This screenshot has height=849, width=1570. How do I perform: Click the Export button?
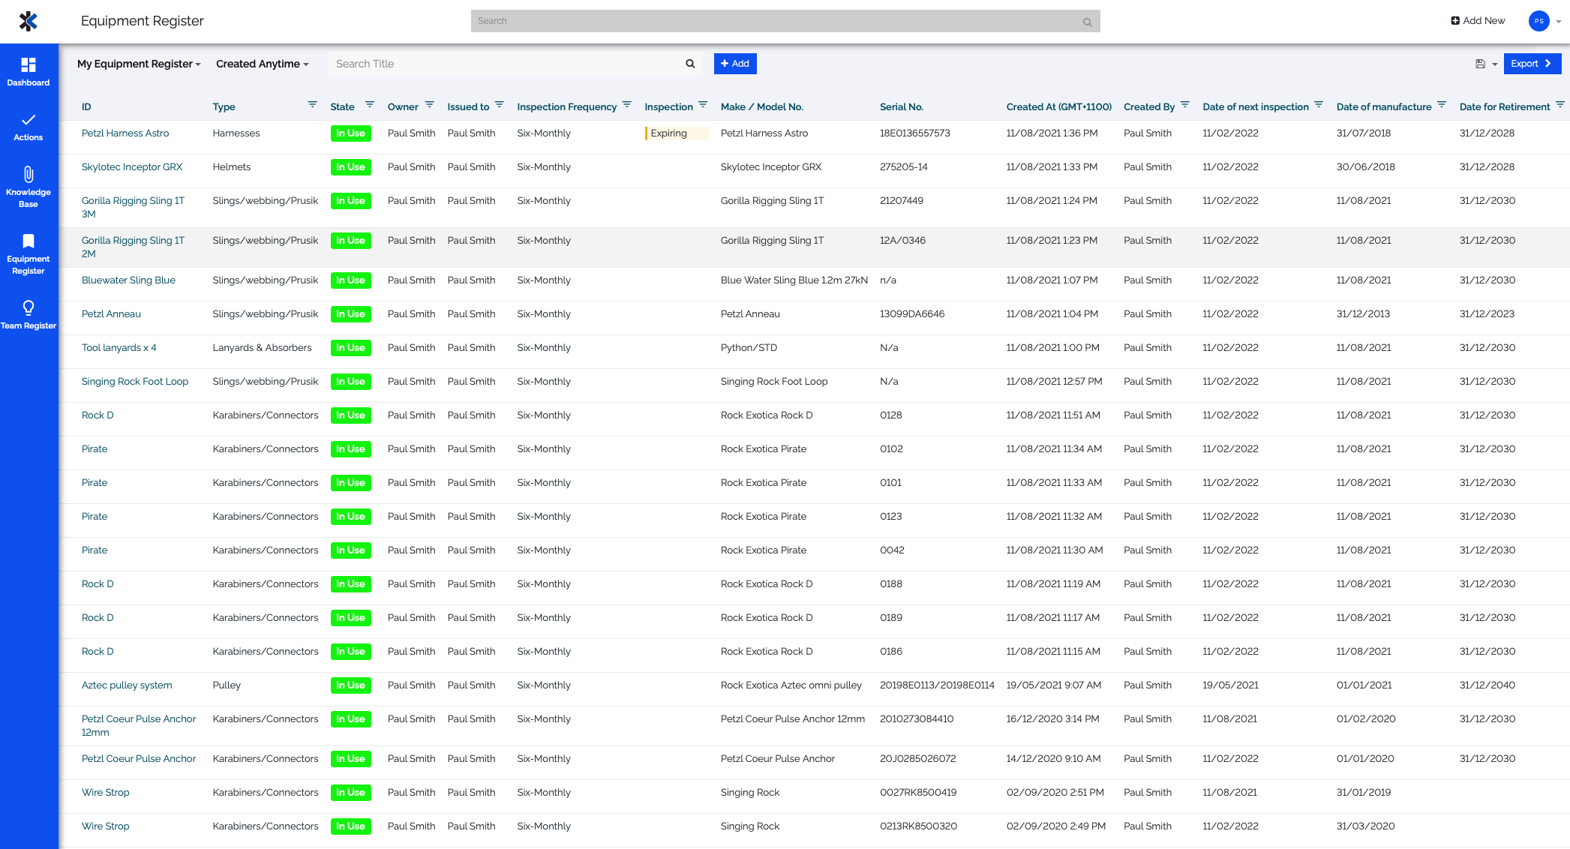pos(1532,64)
